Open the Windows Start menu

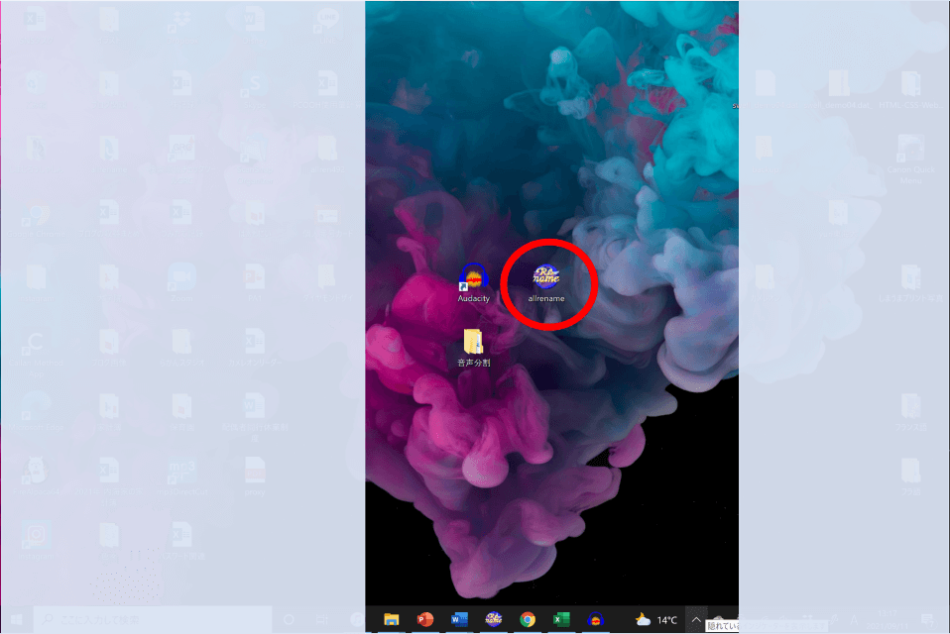[x=16, y=619]
